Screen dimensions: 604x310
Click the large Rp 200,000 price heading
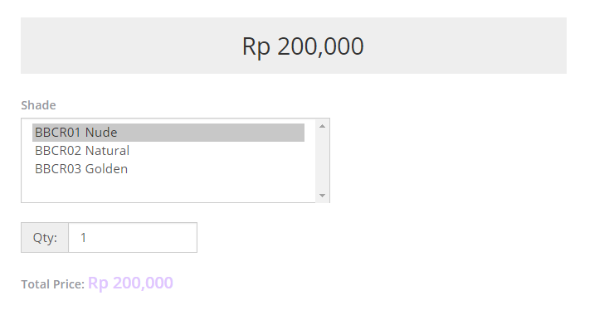303,46
